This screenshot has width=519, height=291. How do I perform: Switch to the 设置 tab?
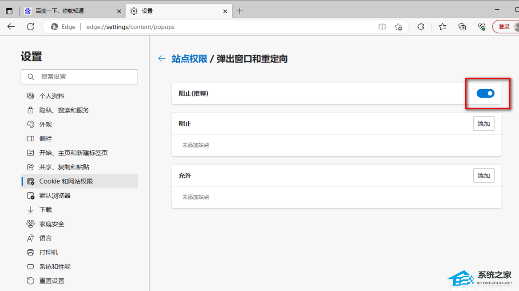point(179,11)
